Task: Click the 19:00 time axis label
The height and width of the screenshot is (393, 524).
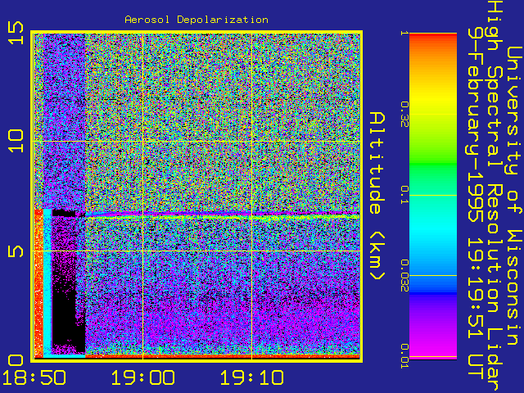Action: 142,378
